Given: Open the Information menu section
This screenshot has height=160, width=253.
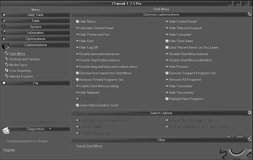Looking at the screenshot, I should pyautogui.click(x=35, y=33).
